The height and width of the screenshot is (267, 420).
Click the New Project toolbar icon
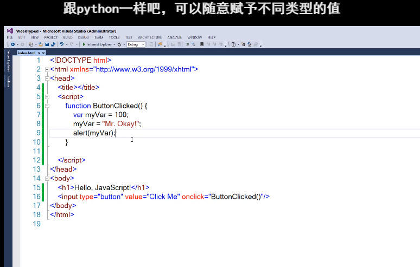point(31,44)
